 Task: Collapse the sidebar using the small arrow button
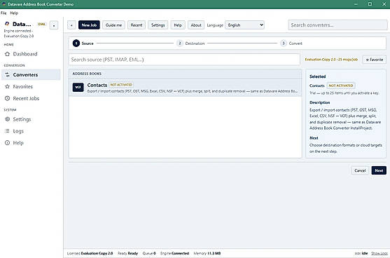coord(54,25)
